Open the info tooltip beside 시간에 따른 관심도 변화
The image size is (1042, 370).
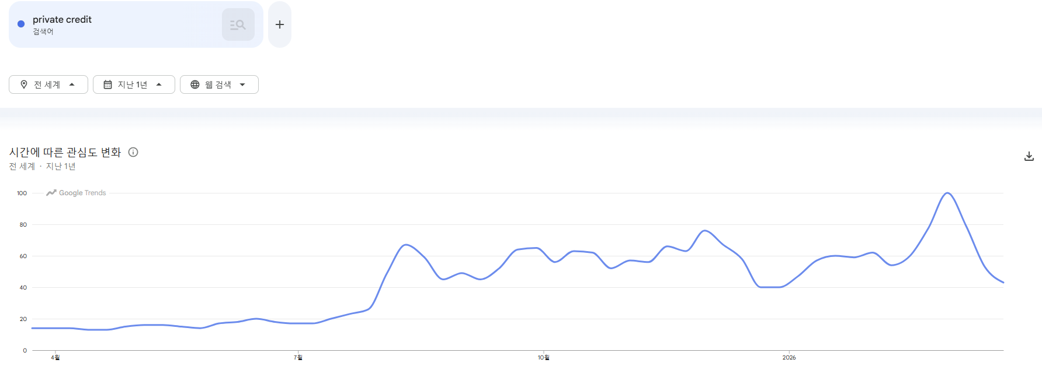(x=133, y=152)
